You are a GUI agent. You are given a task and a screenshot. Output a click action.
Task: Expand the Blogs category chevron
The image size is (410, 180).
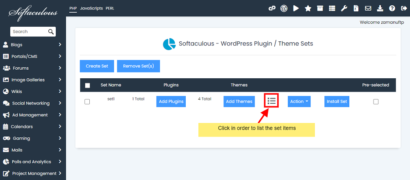point(60,45)
